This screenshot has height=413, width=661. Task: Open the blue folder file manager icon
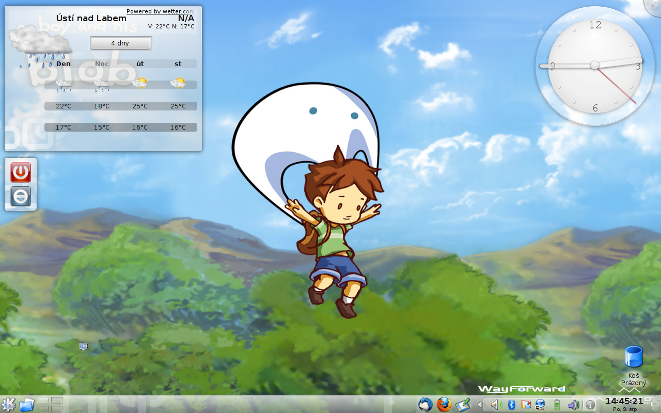coord(26,404)
